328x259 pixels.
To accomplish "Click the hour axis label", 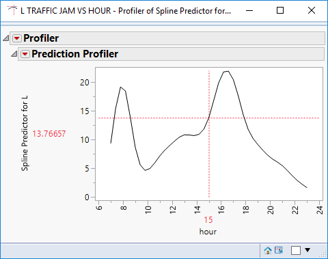I will pyautogui.click(x=208, y=232).
